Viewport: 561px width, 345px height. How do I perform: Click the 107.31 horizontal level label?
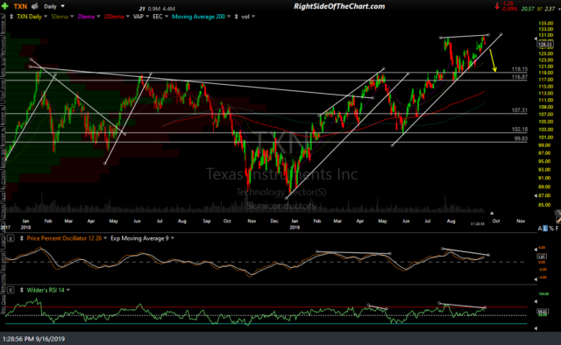(x=519, y=110)
